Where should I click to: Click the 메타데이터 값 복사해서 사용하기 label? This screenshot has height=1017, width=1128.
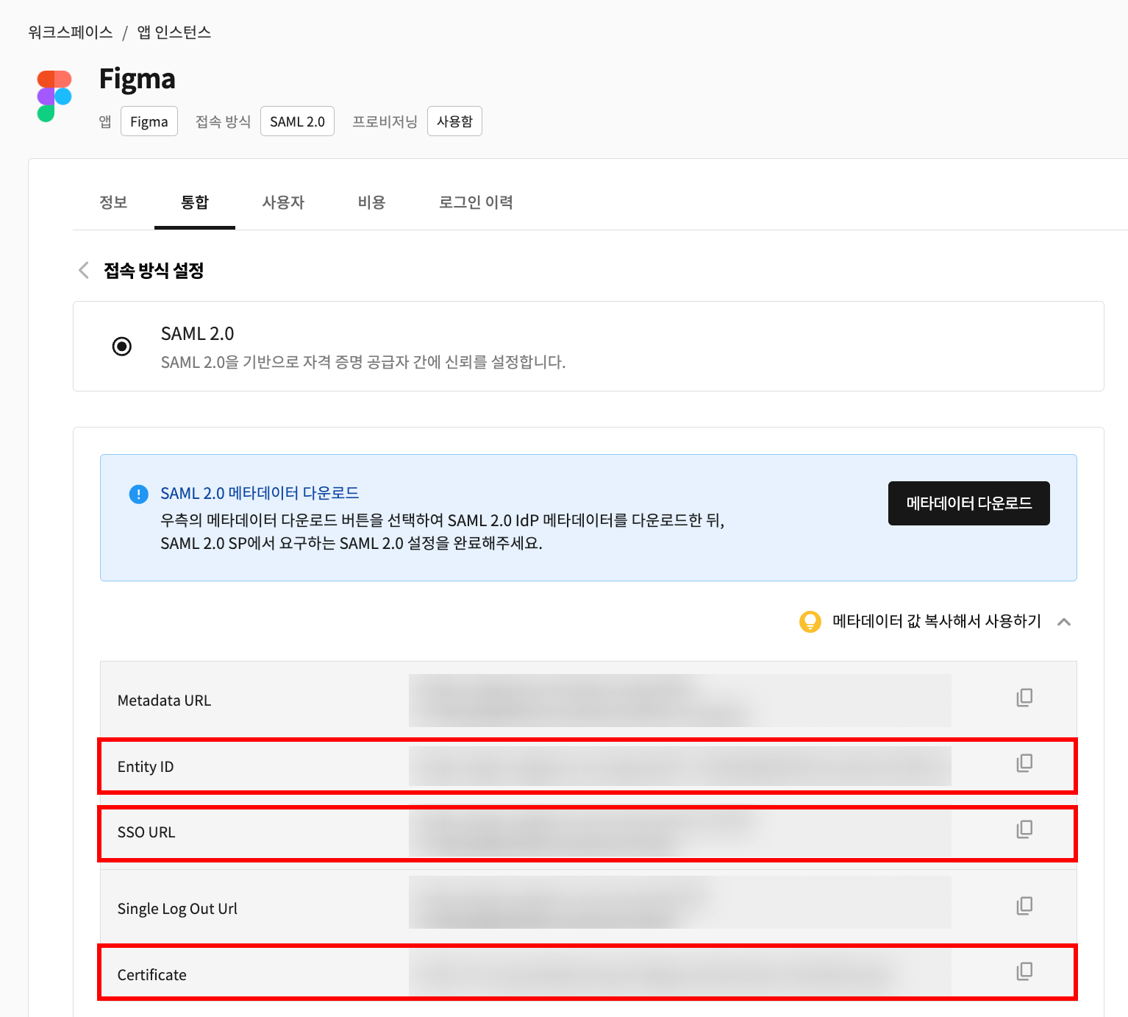coord(937,621)
